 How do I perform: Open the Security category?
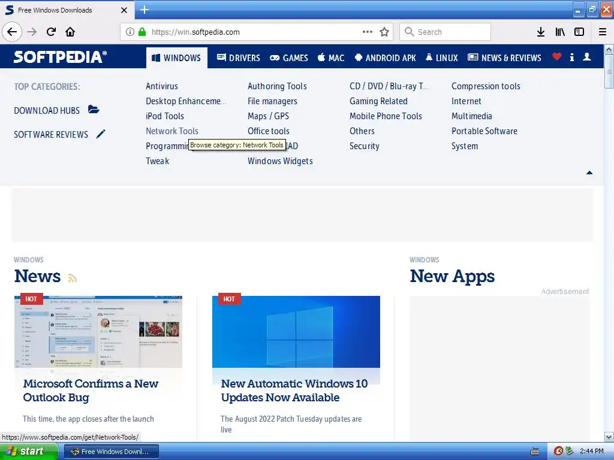click(x=365, y=146)
